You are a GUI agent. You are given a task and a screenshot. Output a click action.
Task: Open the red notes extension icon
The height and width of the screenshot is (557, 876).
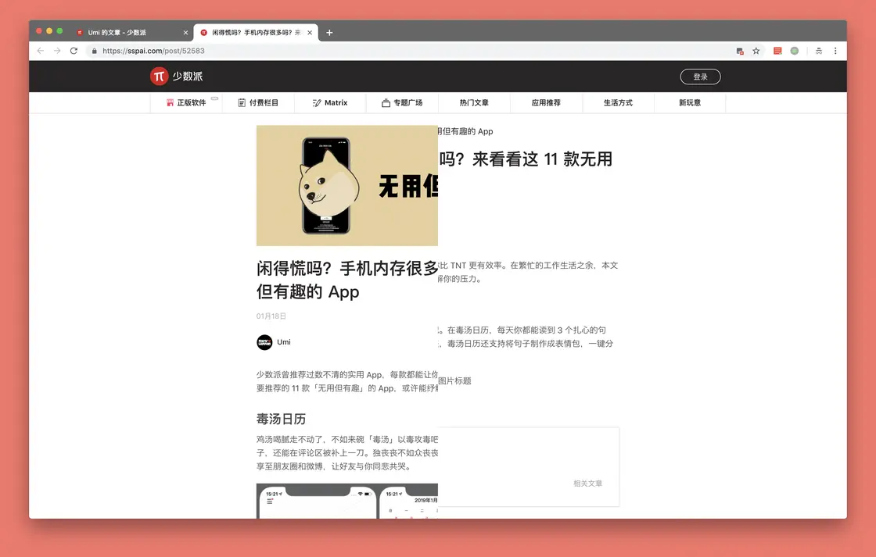click(x=776, y=50)
